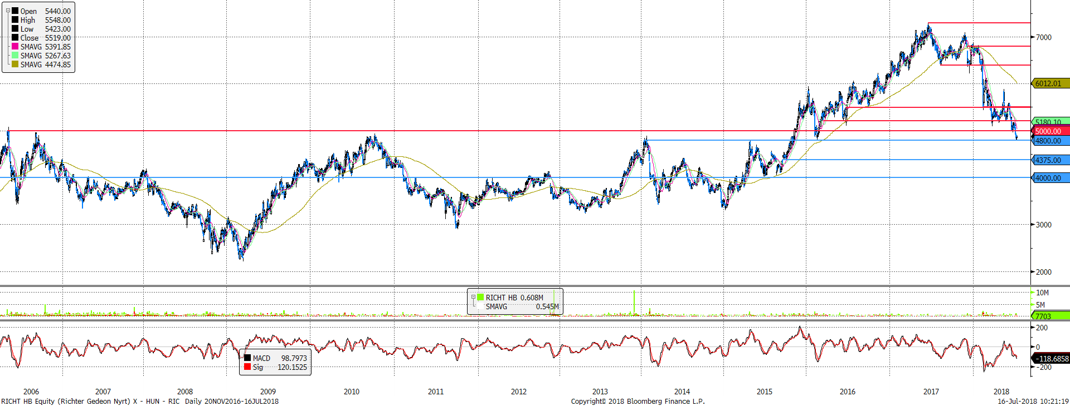Click the Bloomberg Finance copyright text
Viewport: 1070px width, 406px height.
[x=638, y=401]
